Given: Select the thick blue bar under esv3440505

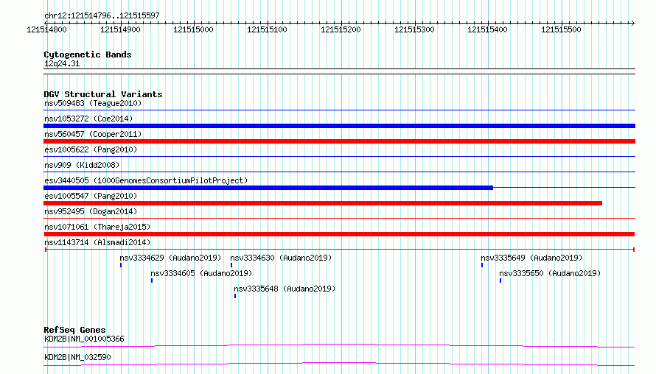Looking at the screenshot, I should tap(268, 188).
